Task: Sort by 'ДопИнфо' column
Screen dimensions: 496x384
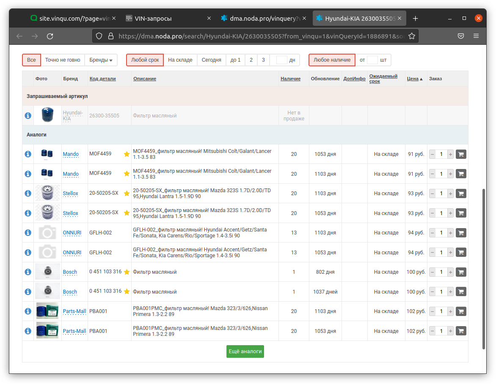Action: click(x=354, y=79)
